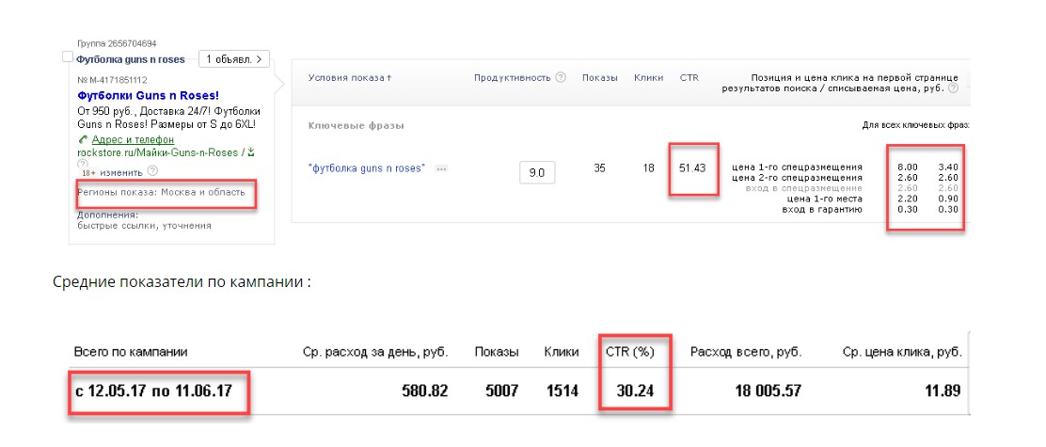
Task: Tick the checkbox beside group 'Футболка guns n roses'
Action: tap(67, 57)
